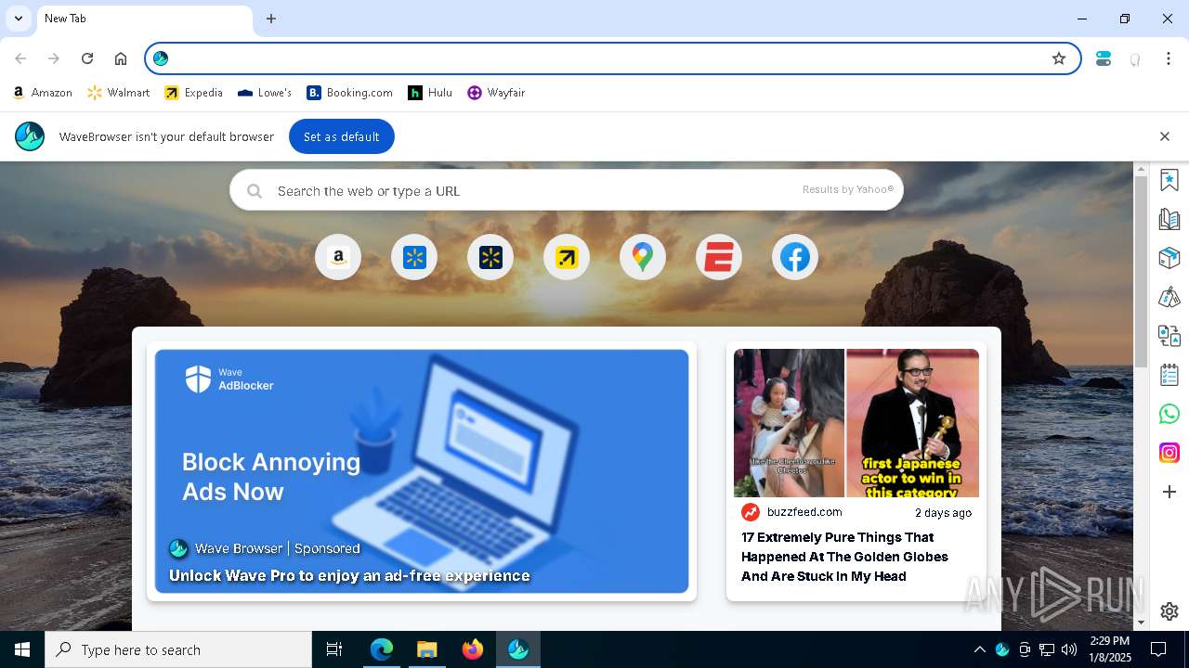Open sidebar settings gear
This screenshot has width=1189, height=668.
(x=1169, y=611)
